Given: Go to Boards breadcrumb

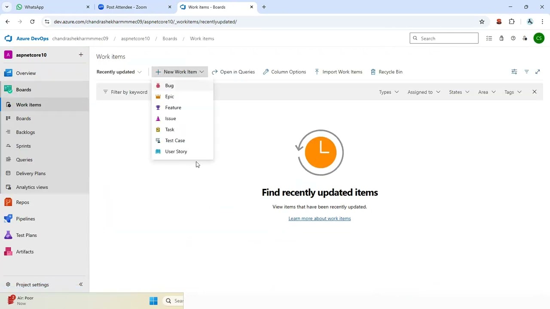Looking at the screenshot, I should coord(170,39).
